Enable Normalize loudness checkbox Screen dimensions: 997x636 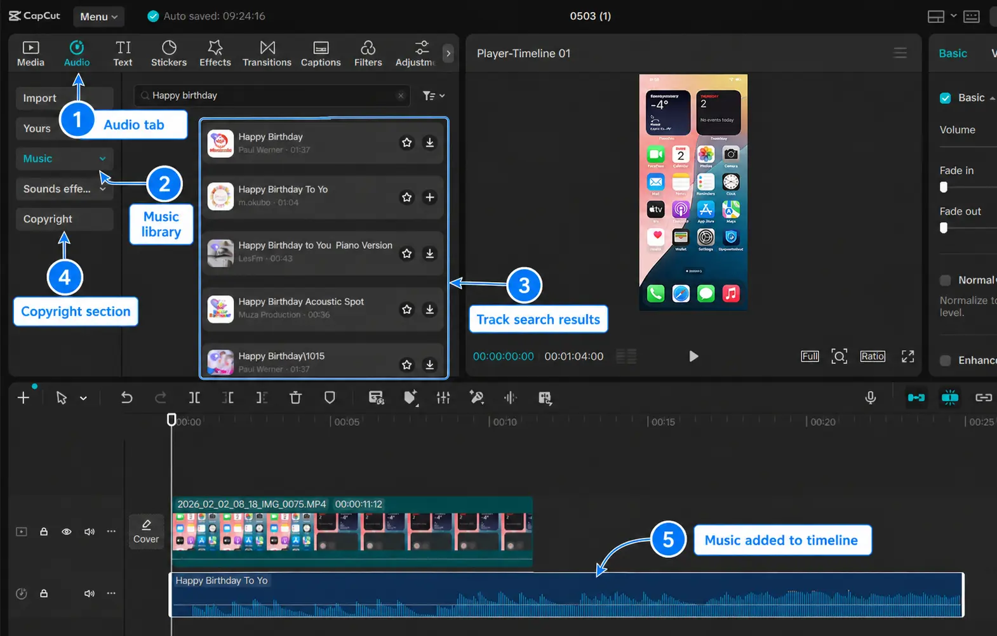pyautogui.click(x=946, y=280)
